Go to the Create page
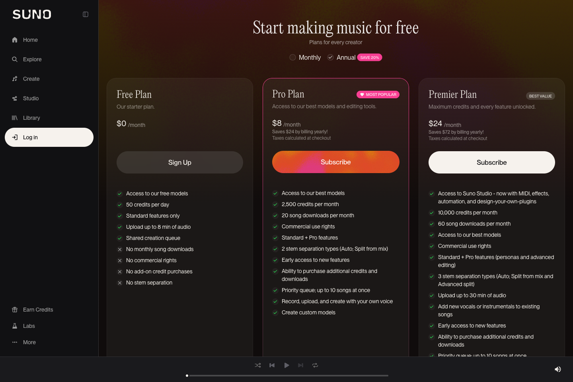573x382 pixels. tap(49, 79)
